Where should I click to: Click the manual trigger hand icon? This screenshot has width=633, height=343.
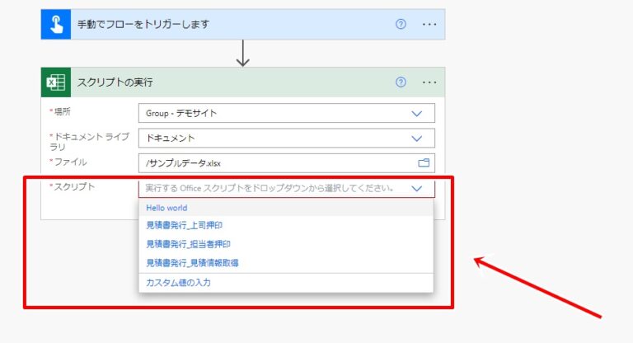[x=56, y=24]
